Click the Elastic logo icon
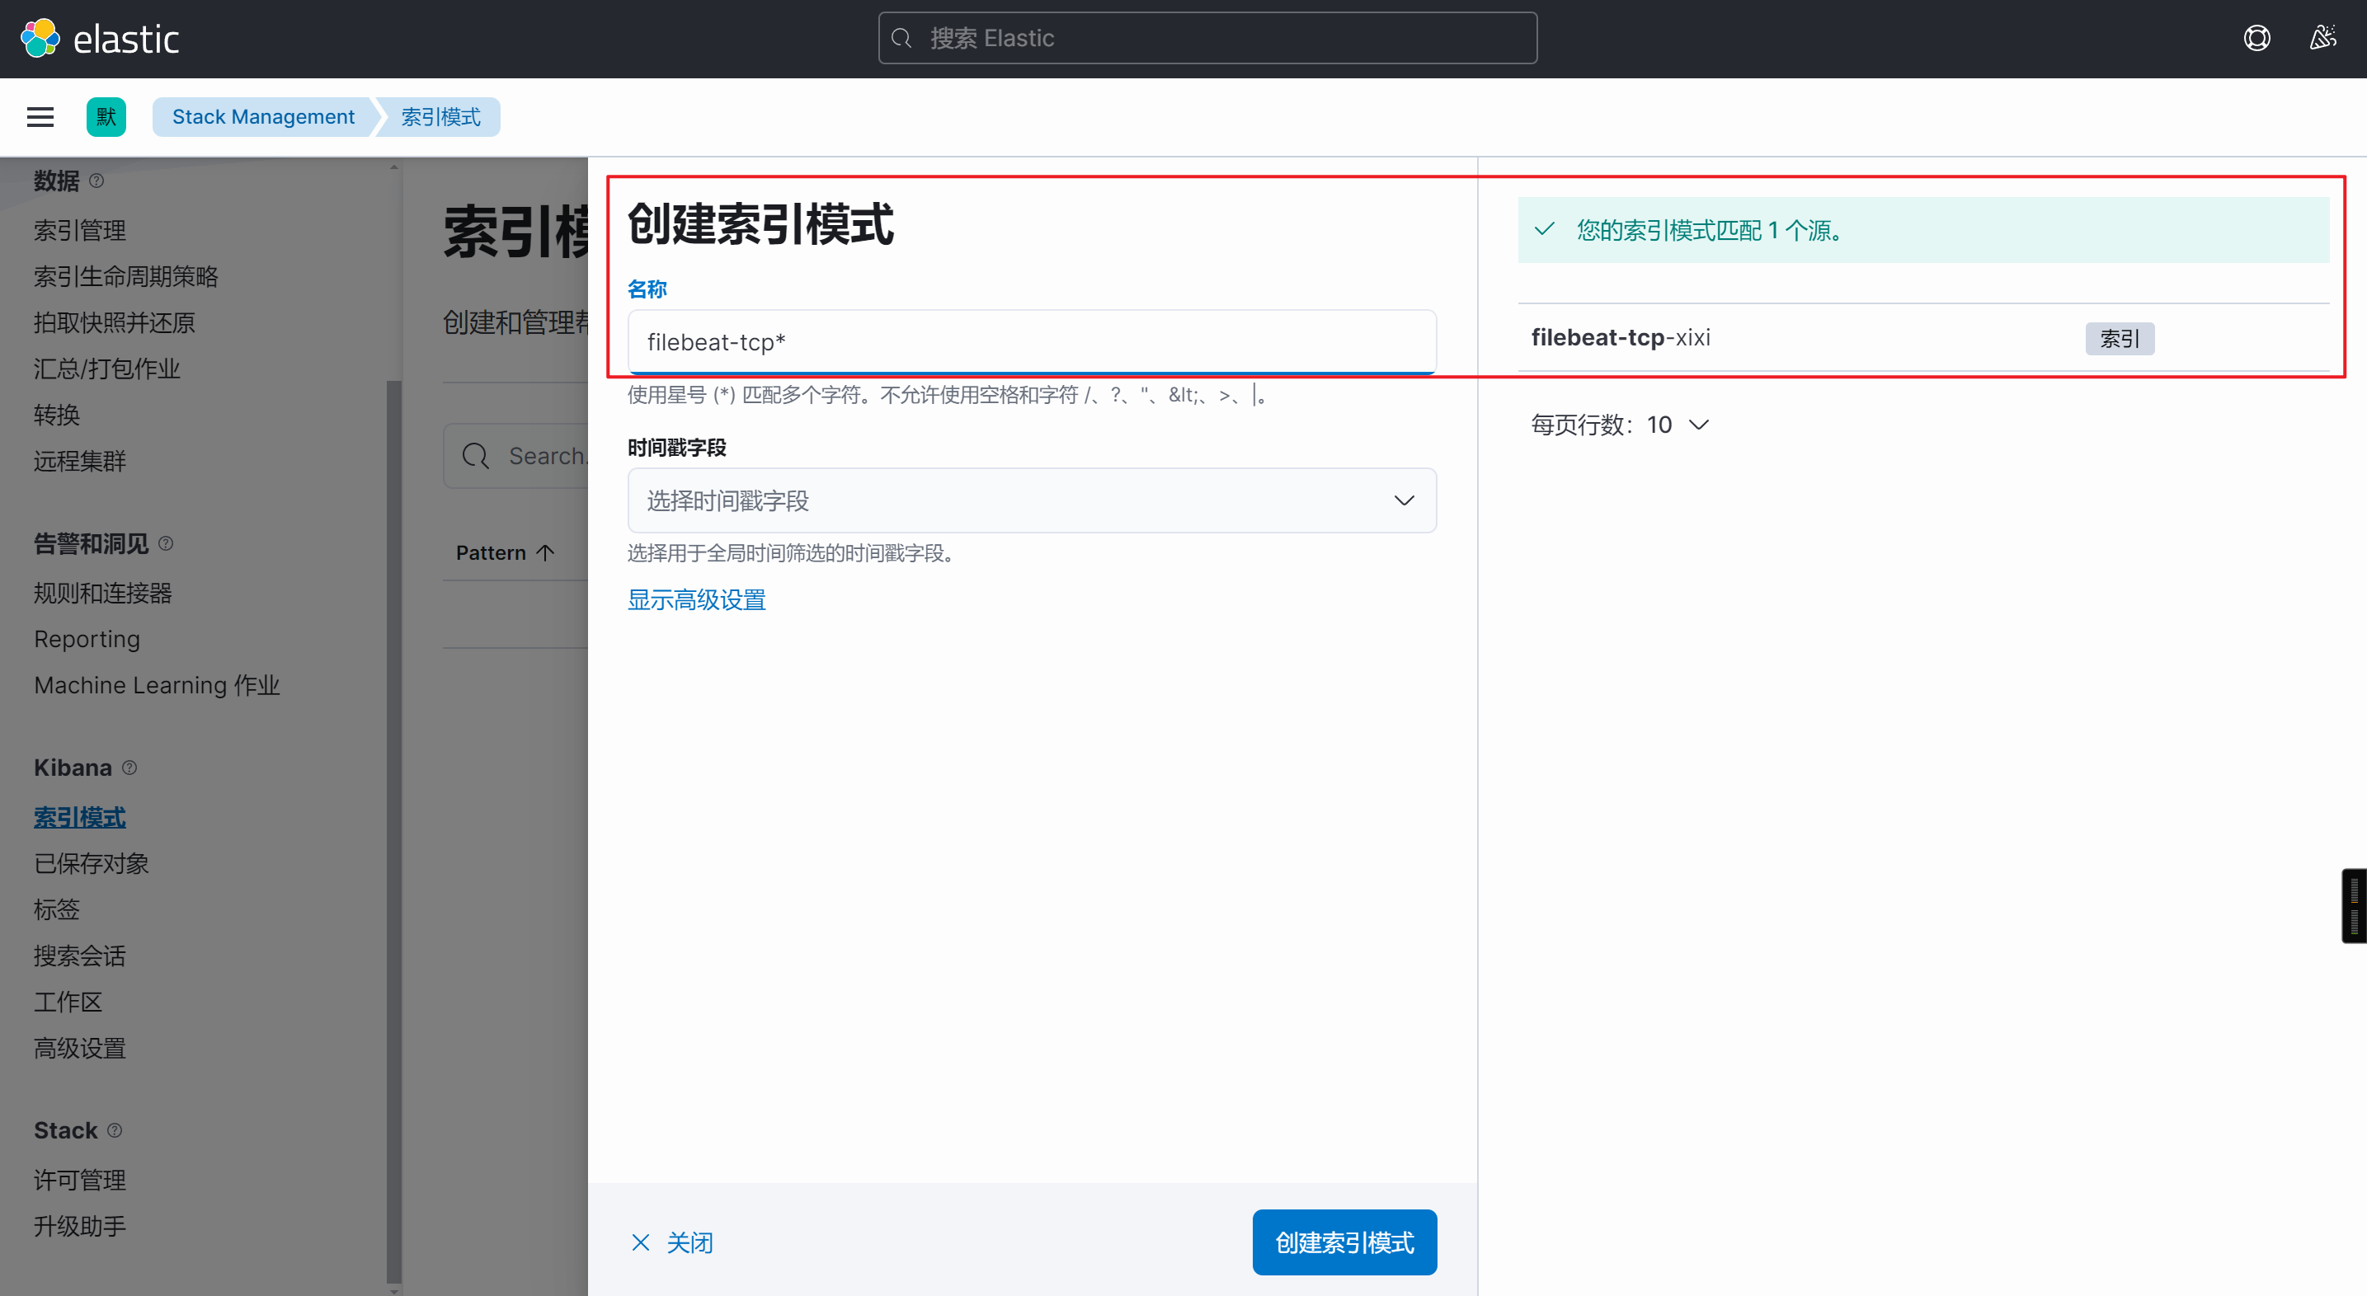The height and width of the screenshot is (1296, 2367). (x=40, y=39)
